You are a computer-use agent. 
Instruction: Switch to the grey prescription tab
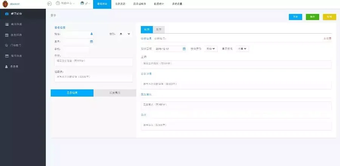click(x=159, y=29)
